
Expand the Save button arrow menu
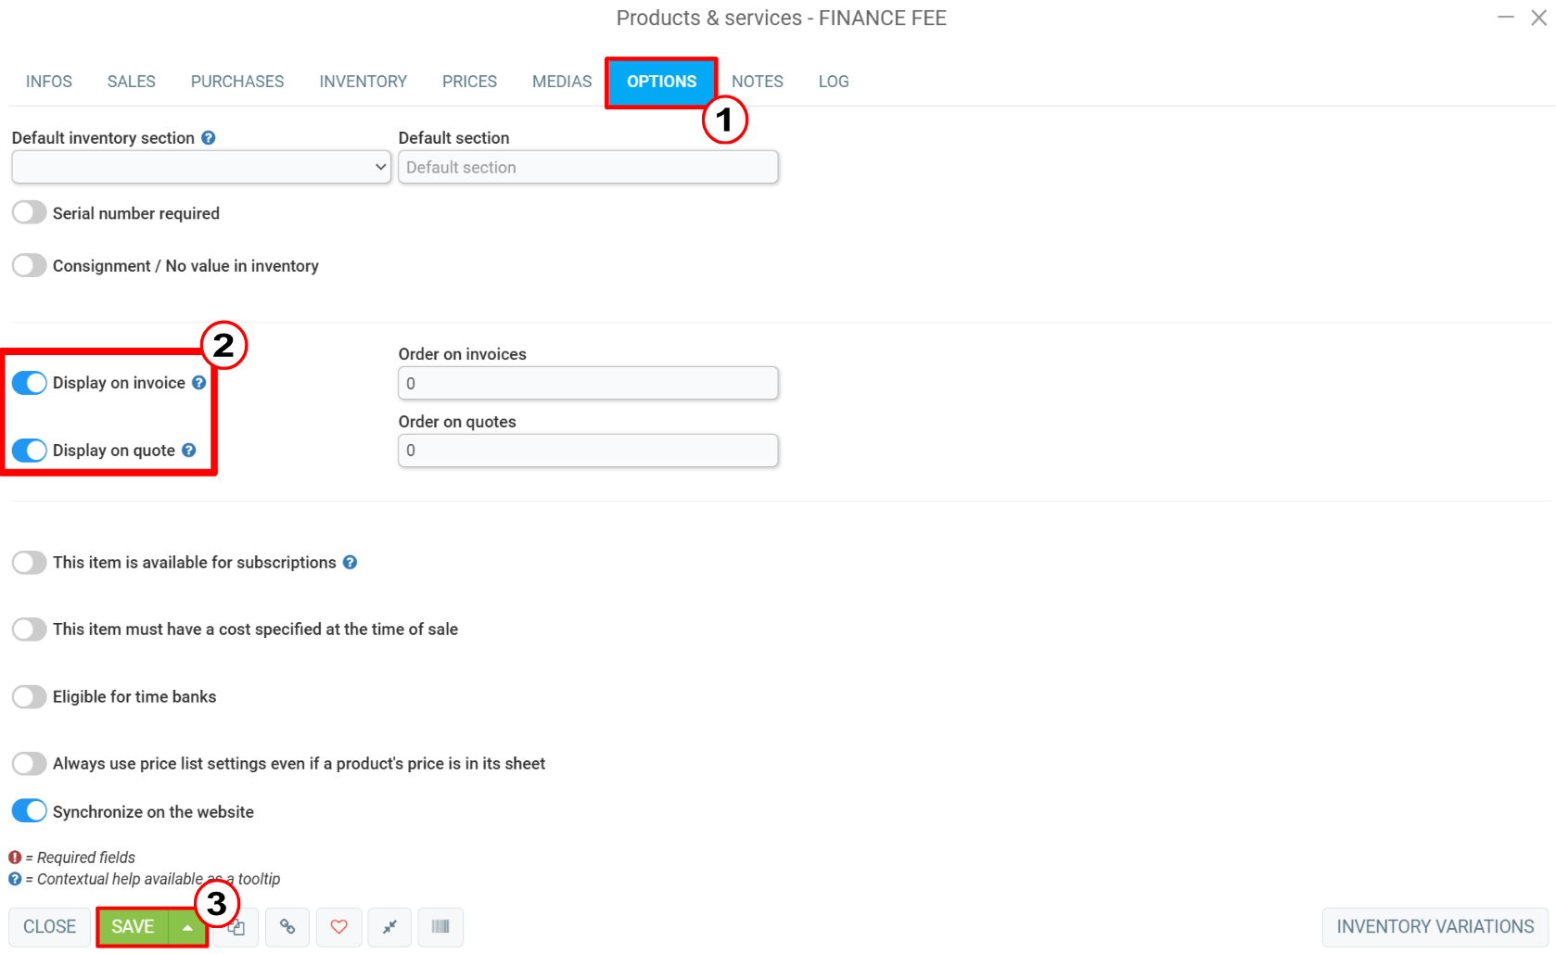click(187, 926)
